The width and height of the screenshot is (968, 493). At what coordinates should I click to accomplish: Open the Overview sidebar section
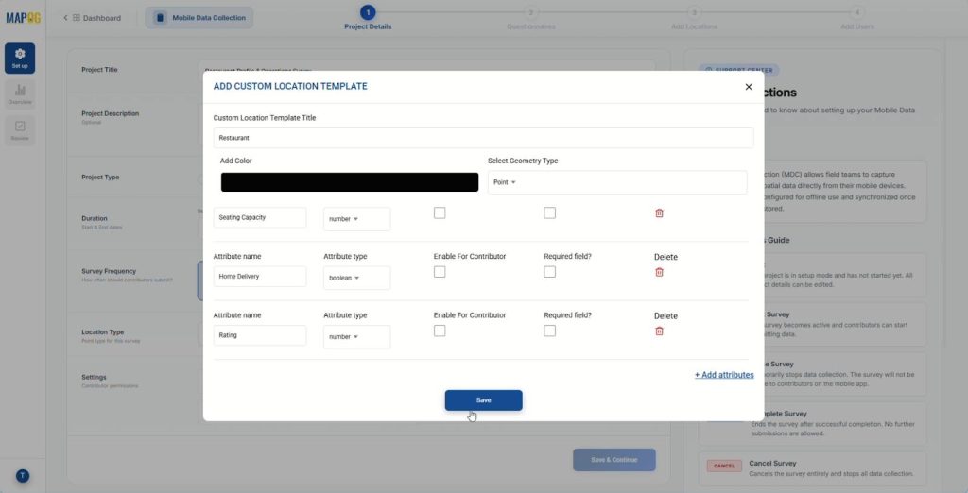pos(20,94)
